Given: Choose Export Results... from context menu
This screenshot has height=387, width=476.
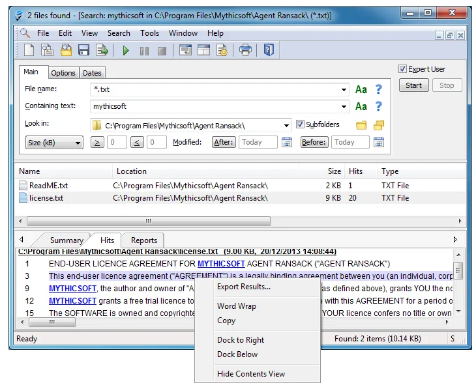Looking at the screenshot, I should coord(258,287).
